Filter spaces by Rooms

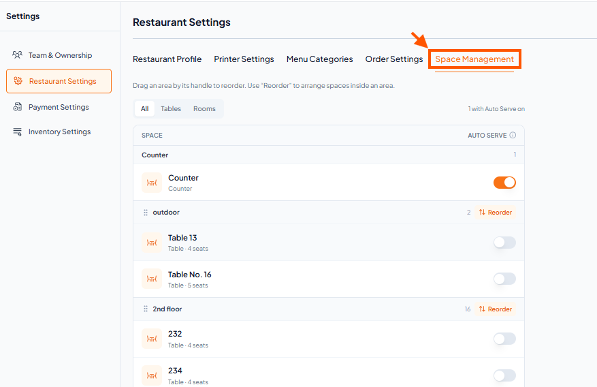click(x=204, y=108)
